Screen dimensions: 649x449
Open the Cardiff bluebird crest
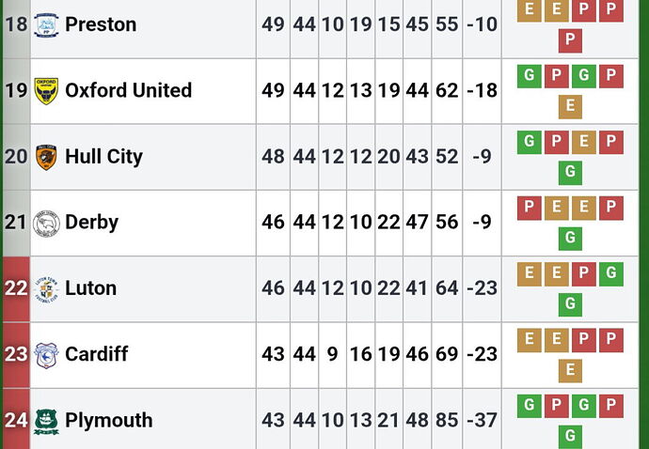click(x=46, y=355)
